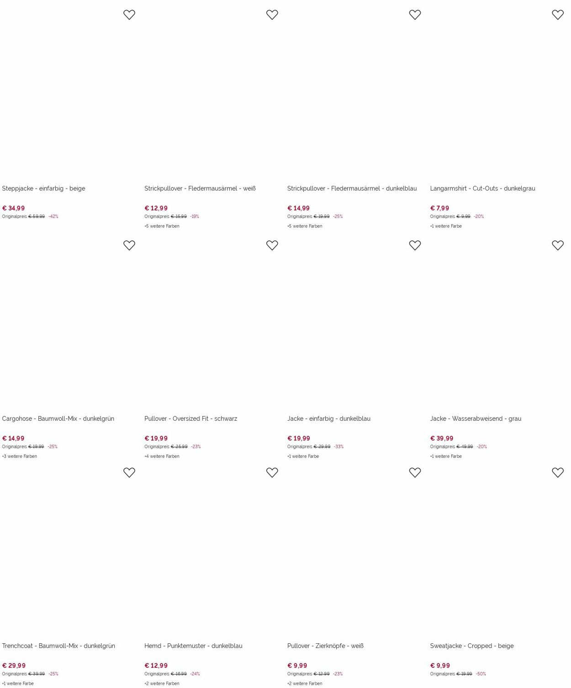
Task: Show +3 weitere Farben for Cargohose
Action: tap(19, 456)
